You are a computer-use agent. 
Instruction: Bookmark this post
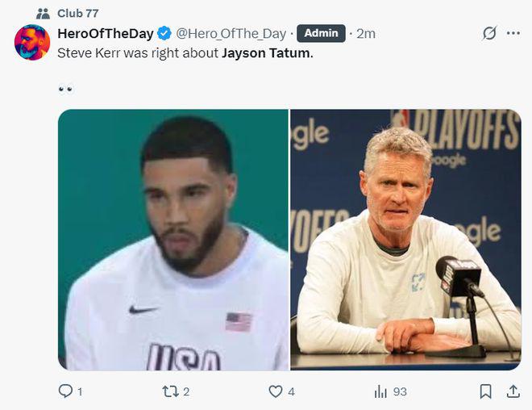[485, 391]
